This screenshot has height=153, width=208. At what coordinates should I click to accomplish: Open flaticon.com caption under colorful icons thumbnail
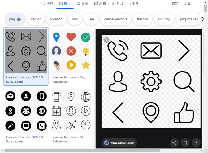[61, 82]
